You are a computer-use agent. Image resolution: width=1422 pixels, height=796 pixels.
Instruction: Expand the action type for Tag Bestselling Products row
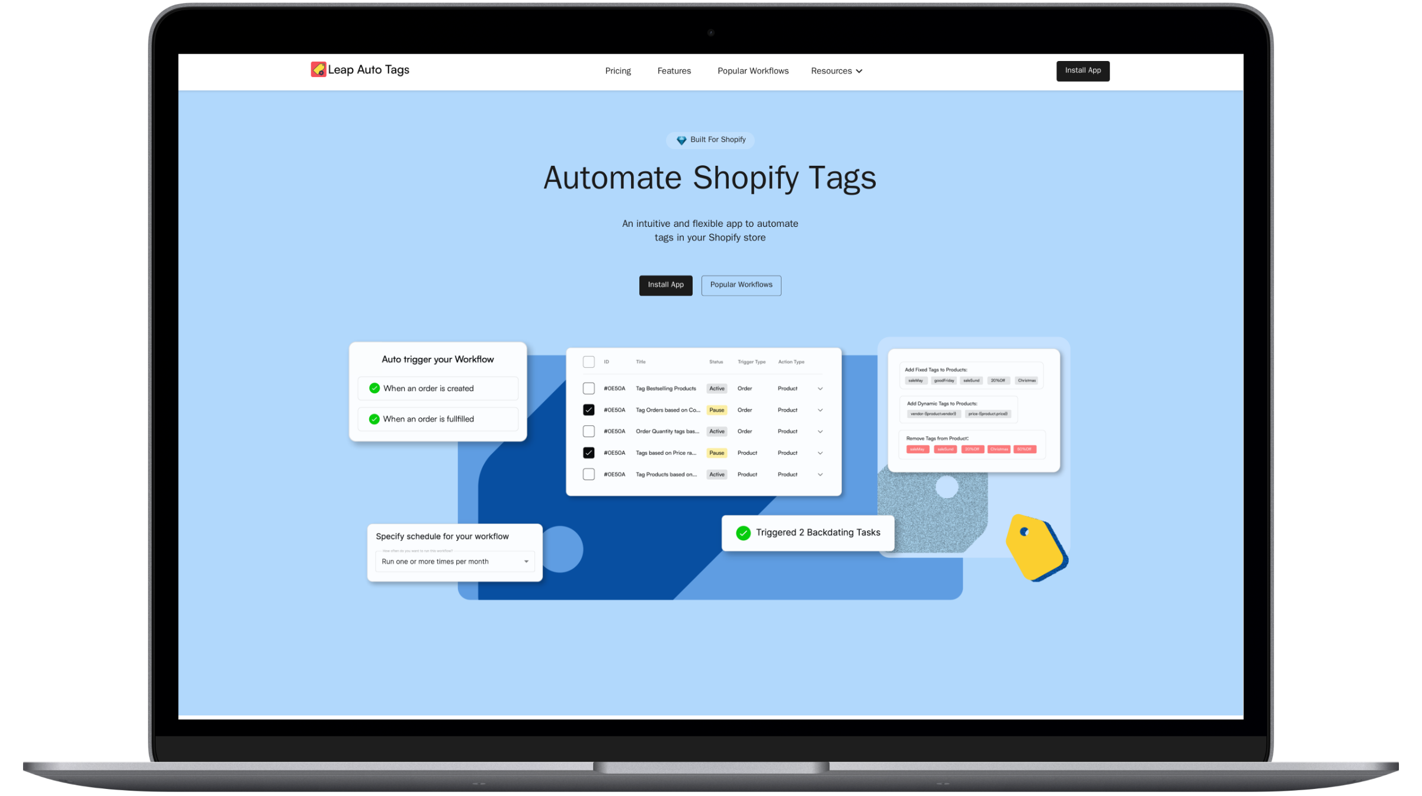coord(821,389)
